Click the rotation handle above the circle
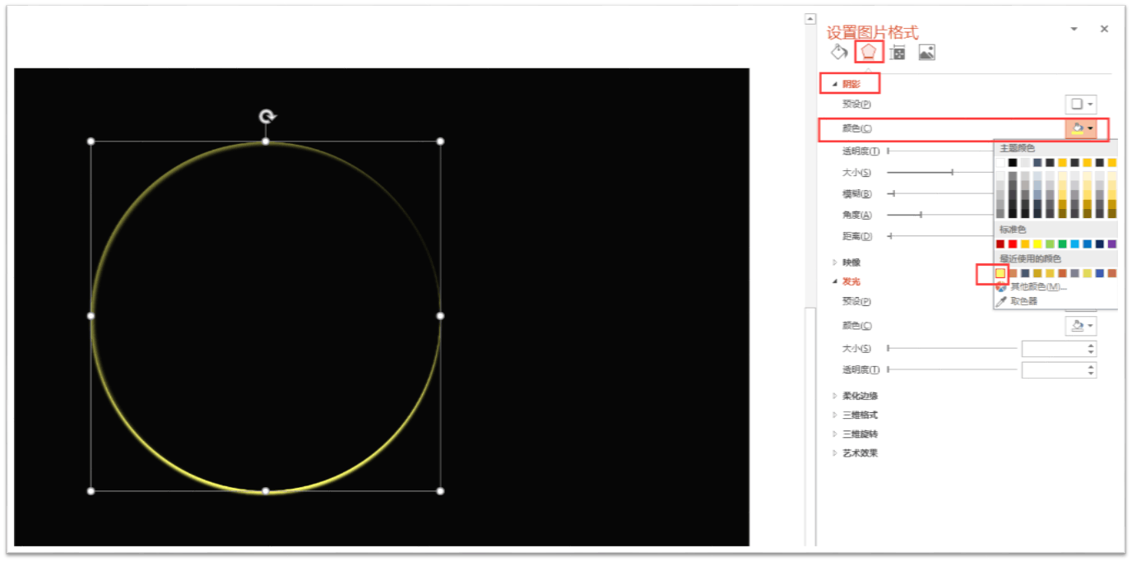This screenshot has width=1132, height=562. point(267,117)
